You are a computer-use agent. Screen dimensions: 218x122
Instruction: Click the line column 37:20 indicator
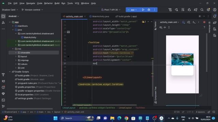click(176, 112)
